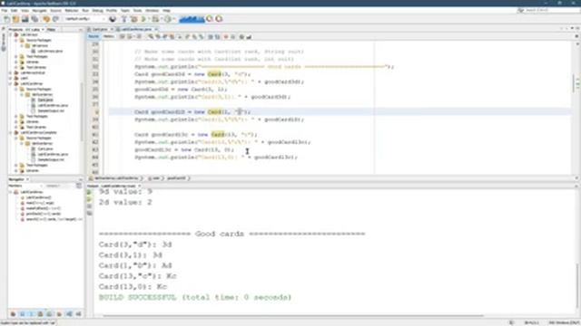581x326 pixels.
Task: Click the Last Edit editor toolbar icon
Action: [122, 36]
